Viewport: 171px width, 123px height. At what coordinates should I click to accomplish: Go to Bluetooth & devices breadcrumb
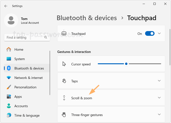click(87, 18)
